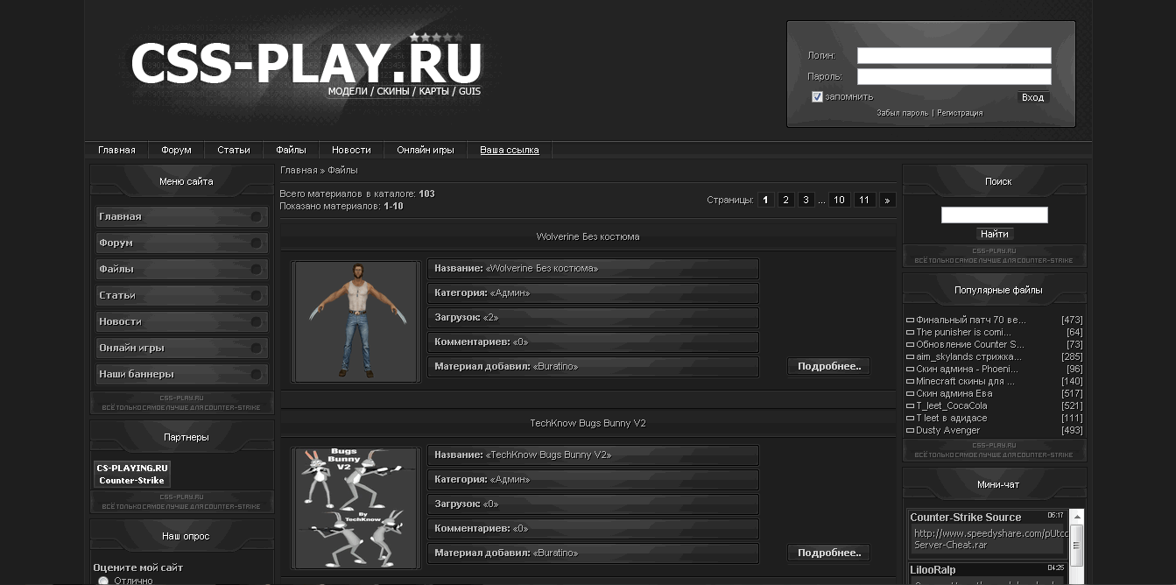Open 'Ваша ссылка' in top navigation bar
The height and width of the screenshot is (585, 1176).
pos(510,150)
